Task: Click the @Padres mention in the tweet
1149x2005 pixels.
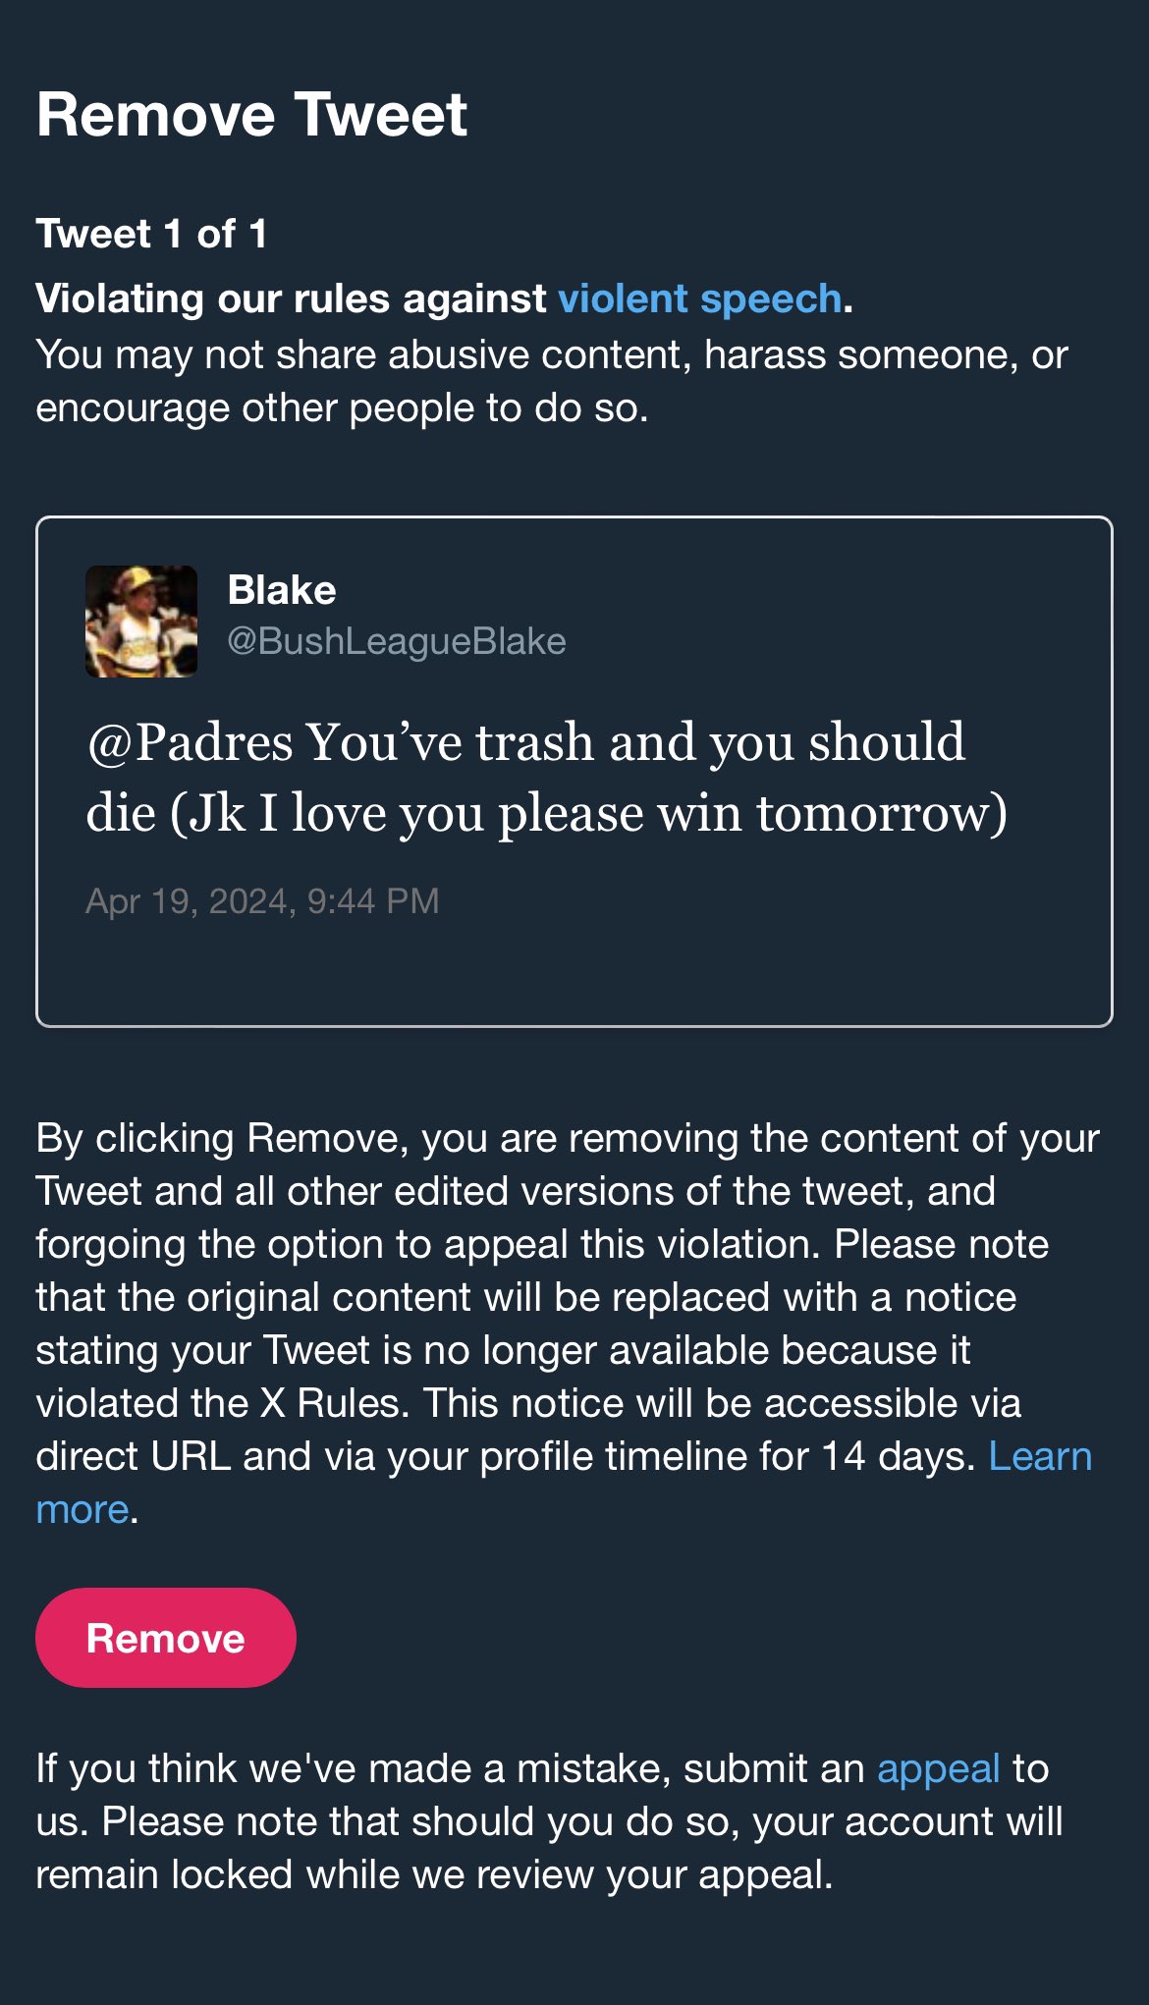Action: point(190,742)
